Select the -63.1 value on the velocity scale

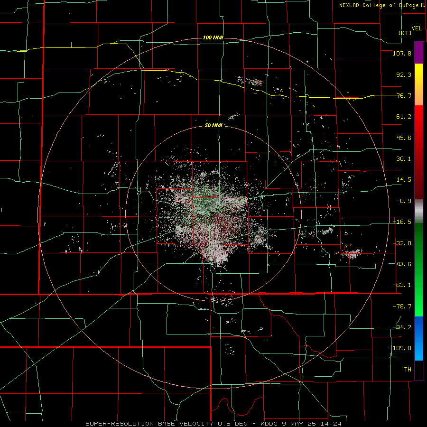(x=402, y=285)
